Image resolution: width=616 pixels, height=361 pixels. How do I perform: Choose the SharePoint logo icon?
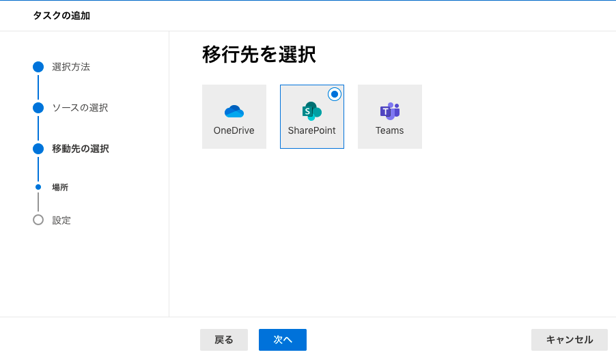click(312, 111)
